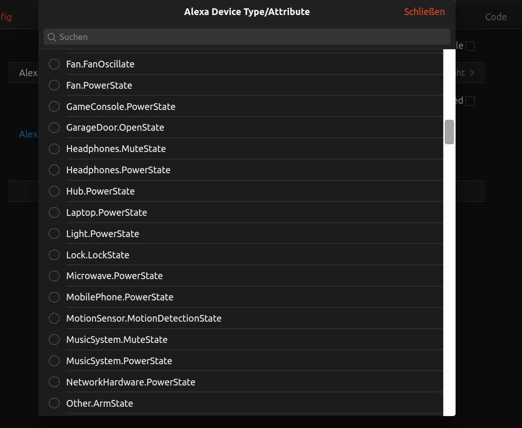
Task: Select Other.ArmState option
Action: point(54,404)
